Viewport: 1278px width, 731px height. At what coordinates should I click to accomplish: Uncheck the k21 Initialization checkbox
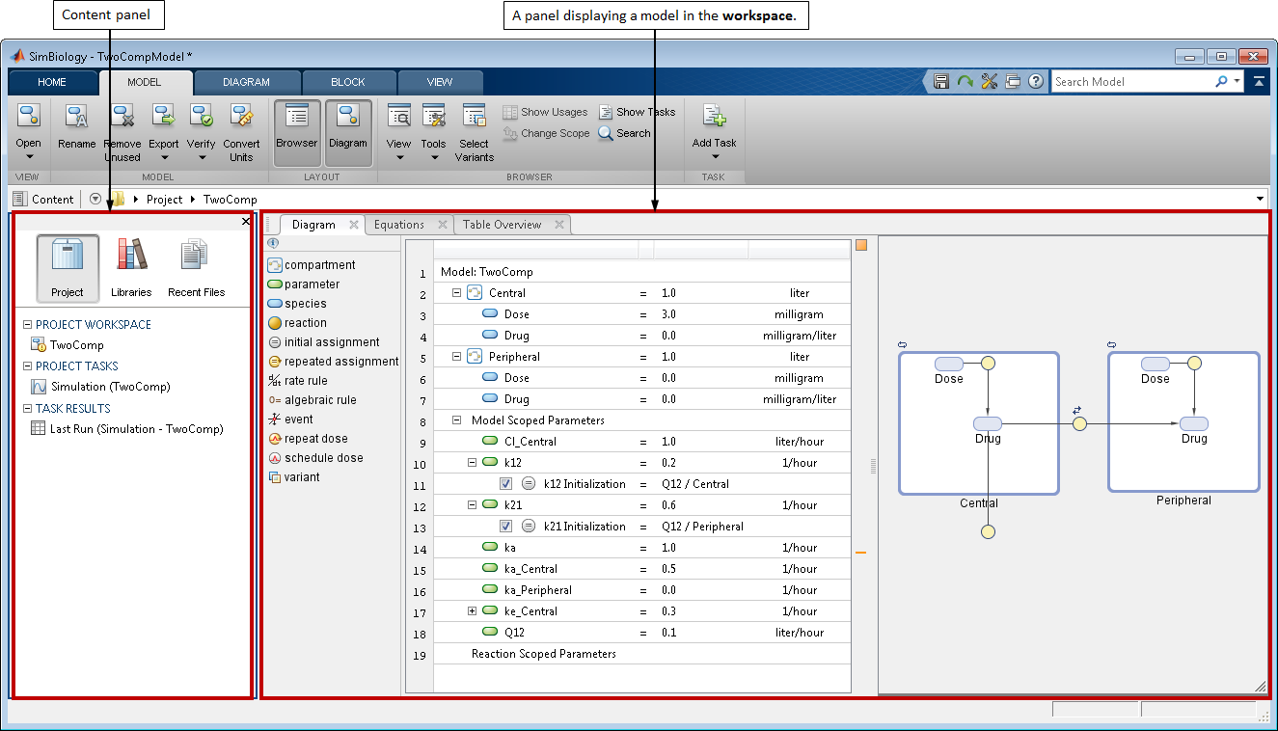pyautogui.click(x=505, y=527)
